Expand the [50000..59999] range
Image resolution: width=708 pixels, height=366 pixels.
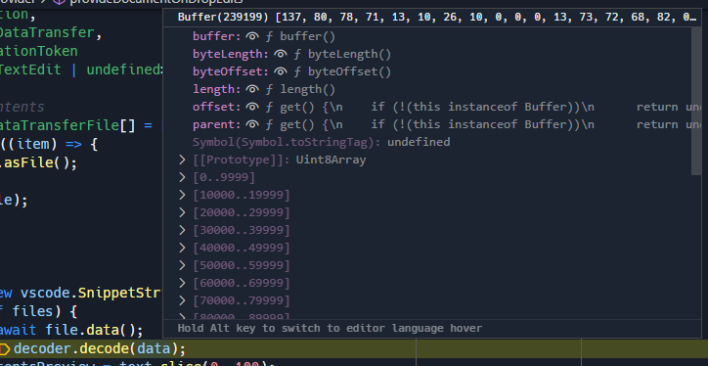pyautogui.click(x=182, y=265)
